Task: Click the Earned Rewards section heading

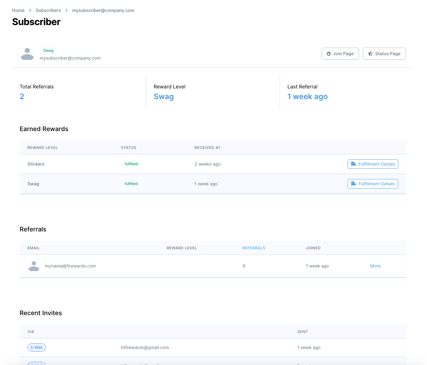Action: [44, 129]
